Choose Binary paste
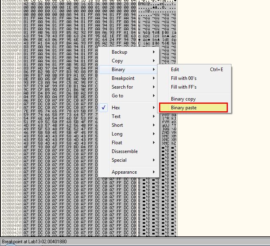 [x=194, y=108]
